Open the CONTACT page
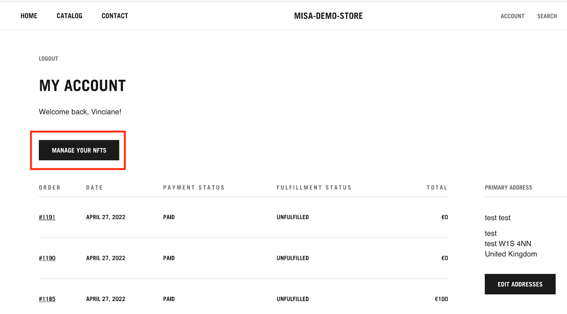Image resolution: width=567 pixels, height=314 pixels. pos(114,16)
